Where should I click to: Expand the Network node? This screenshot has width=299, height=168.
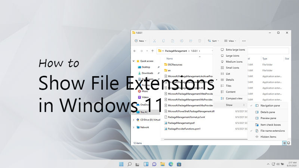click(x=133, y=127)
